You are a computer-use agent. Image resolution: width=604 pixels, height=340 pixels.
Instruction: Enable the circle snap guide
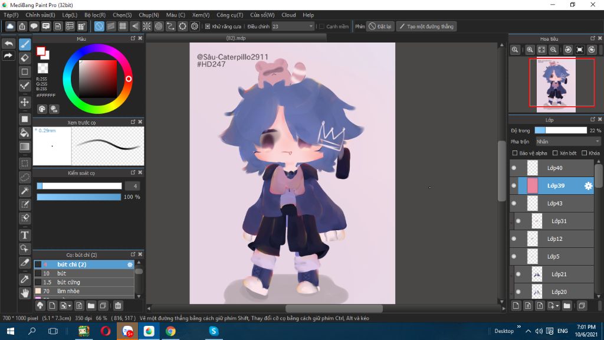(159, 26)
